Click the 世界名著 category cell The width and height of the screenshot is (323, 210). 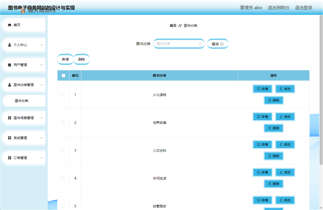160,122
